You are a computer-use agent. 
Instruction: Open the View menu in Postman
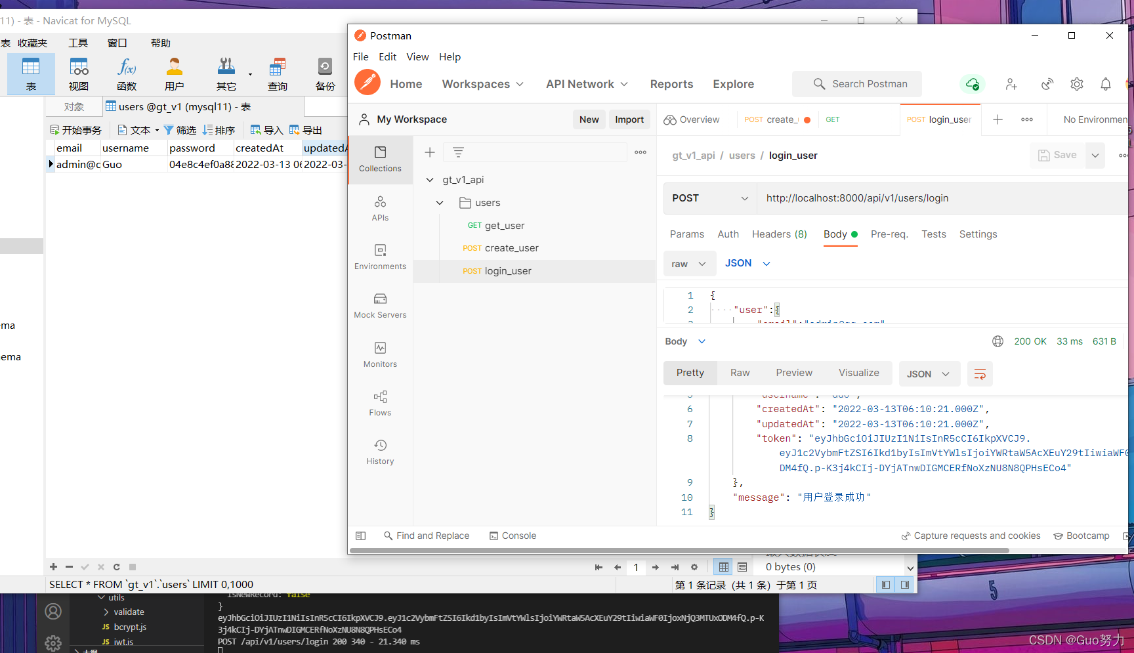pyautogui.click(x=417, y=57)
